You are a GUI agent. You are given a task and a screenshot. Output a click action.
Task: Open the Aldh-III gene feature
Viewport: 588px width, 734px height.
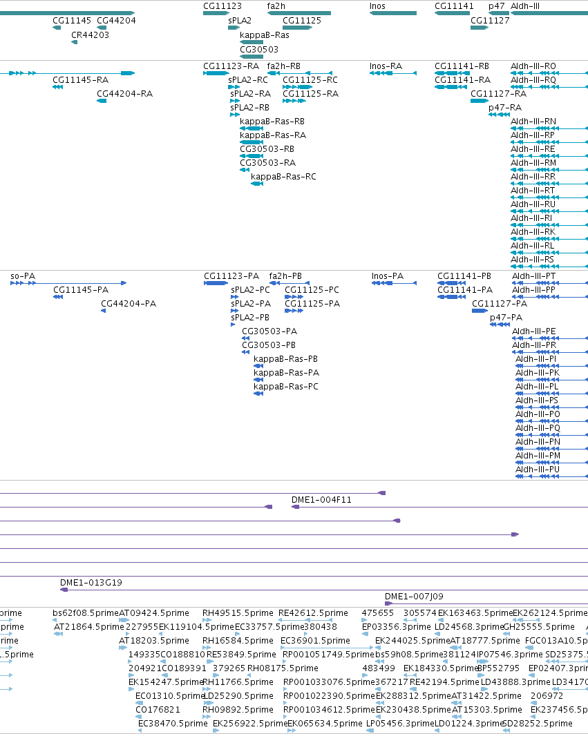(549, 13)
